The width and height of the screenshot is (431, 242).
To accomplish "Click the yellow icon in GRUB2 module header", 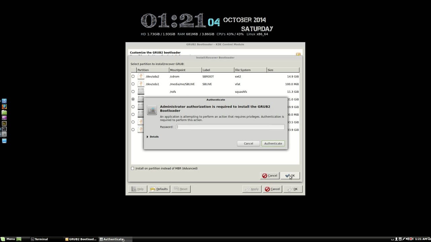I will pos(298,54).
